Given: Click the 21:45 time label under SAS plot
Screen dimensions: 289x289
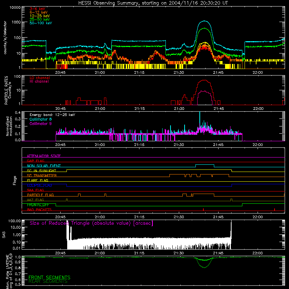Looking at the screenshot, I should [x=218, y=253].
